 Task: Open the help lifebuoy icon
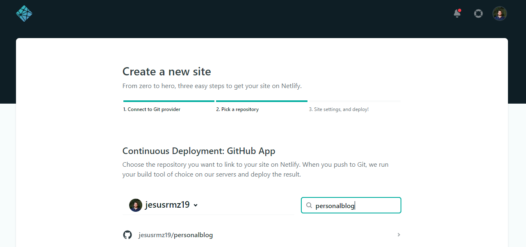[478, 14]
